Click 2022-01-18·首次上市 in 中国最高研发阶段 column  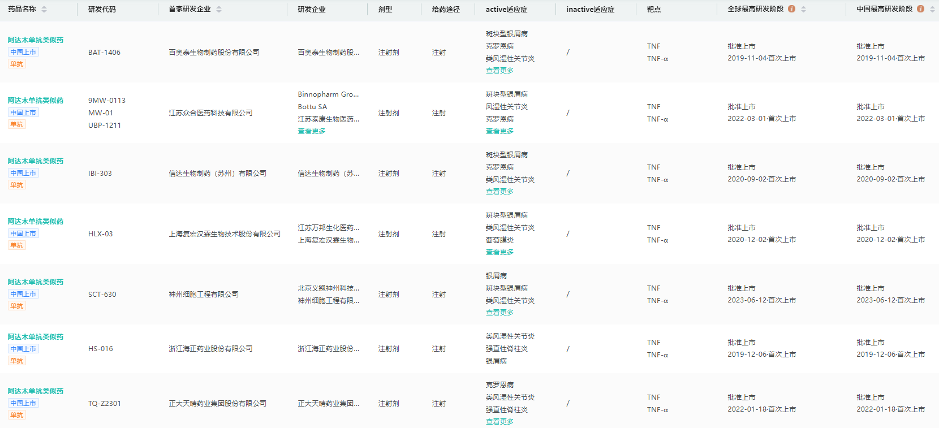click(x=891, y=409)
